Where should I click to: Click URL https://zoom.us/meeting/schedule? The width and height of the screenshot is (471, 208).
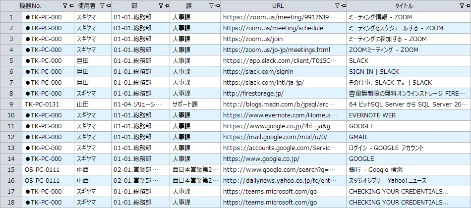(273, 28)
